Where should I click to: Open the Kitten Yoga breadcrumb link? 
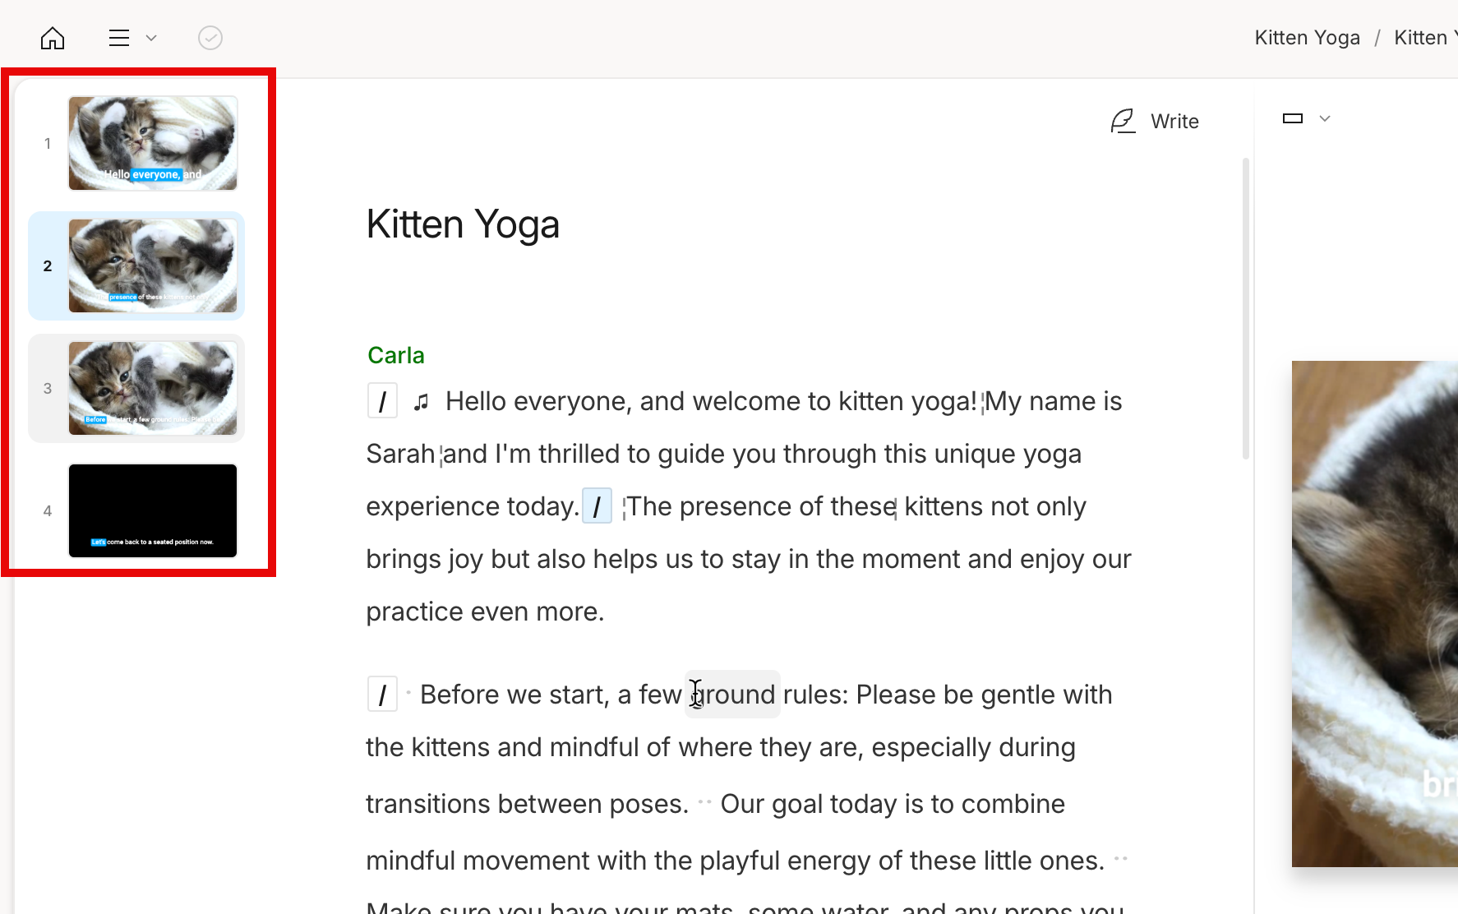tap(1307, 38)
